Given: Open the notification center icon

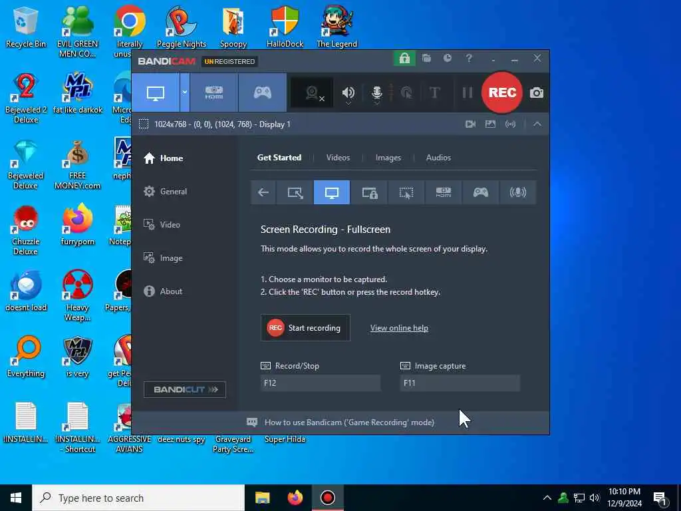Looking at the screenshot, I should pos(660,498).
